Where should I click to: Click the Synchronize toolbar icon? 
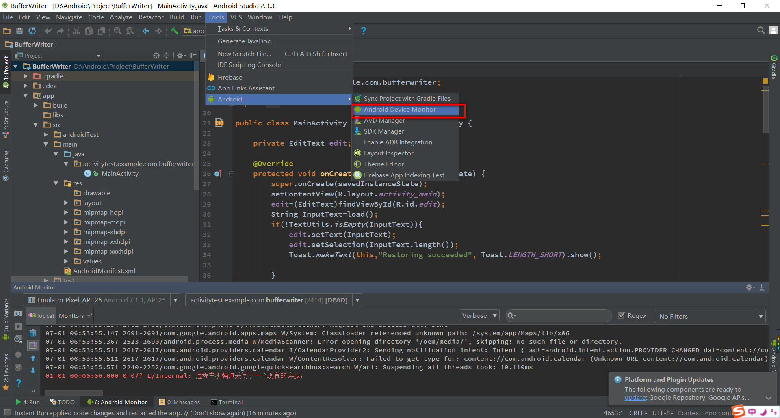pos(32,31)
